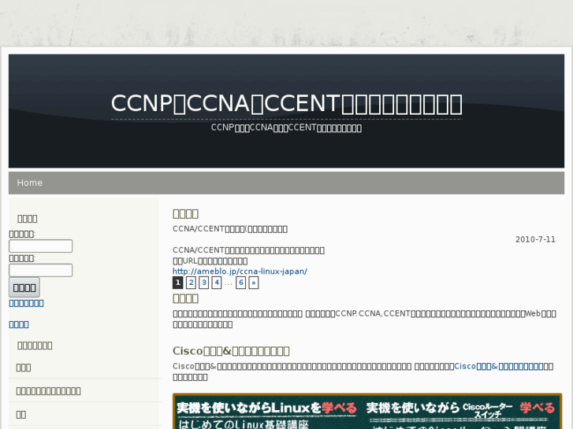Go to pagination page 6

click(241, 283)
